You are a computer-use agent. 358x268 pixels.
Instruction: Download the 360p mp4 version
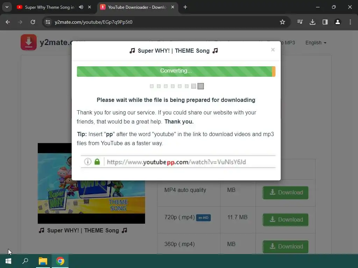[x=285, y=247]
